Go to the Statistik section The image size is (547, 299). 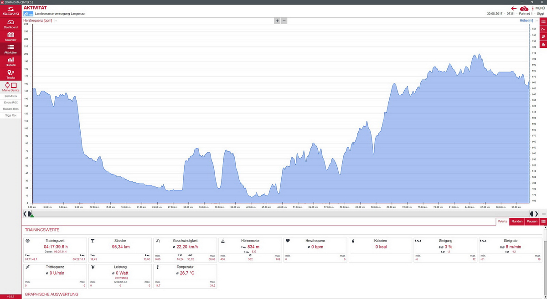(10, 62)
